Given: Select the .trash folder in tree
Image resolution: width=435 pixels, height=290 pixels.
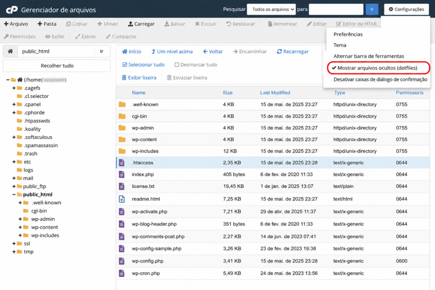Looking at the screenshot, I should [x=27, y=154].
